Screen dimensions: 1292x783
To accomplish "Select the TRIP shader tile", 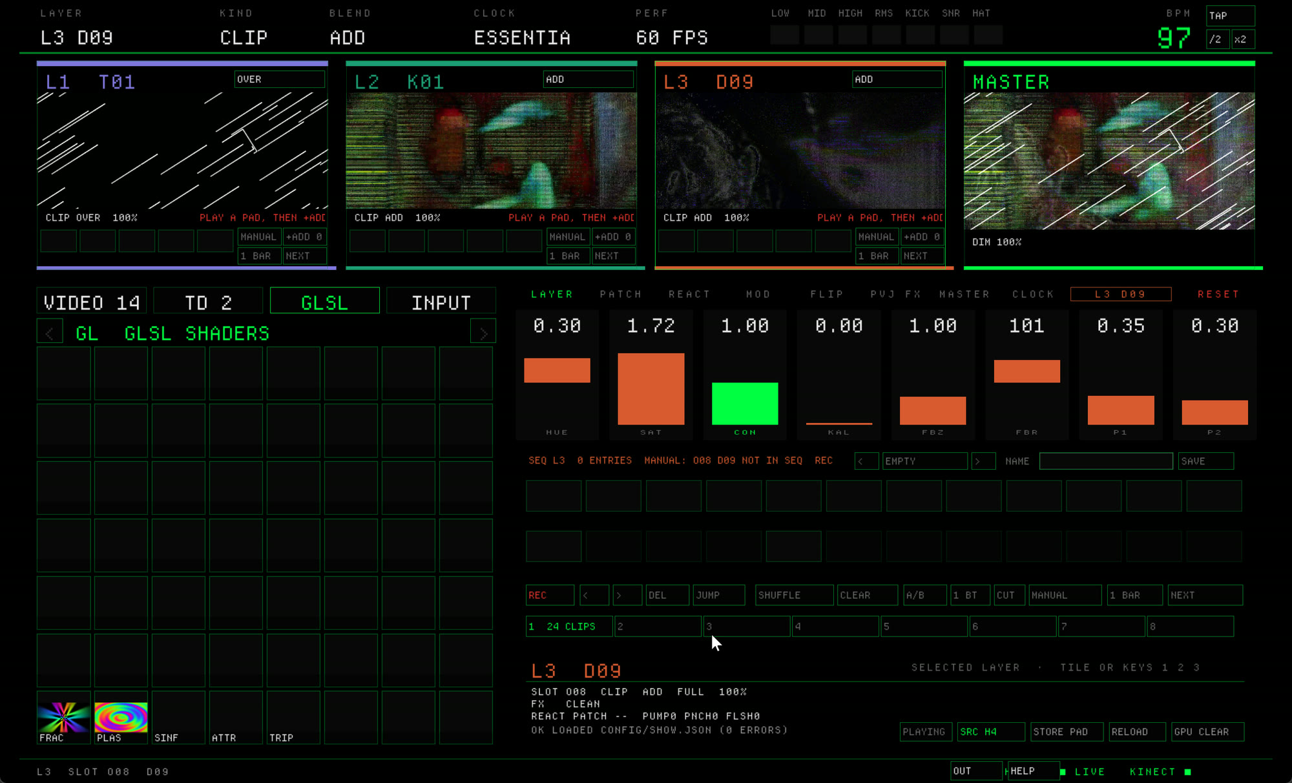I will tap(293, 717).
